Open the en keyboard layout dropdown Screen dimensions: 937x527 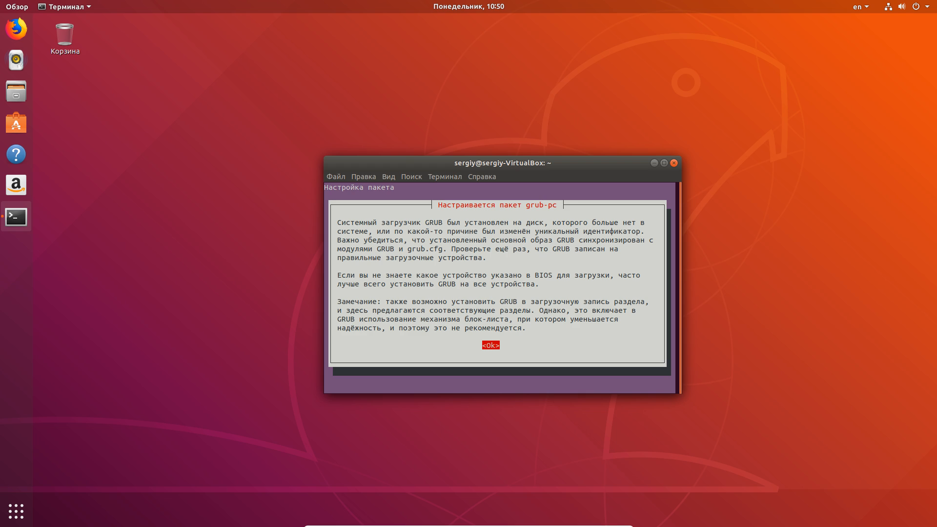coord(861,7)
